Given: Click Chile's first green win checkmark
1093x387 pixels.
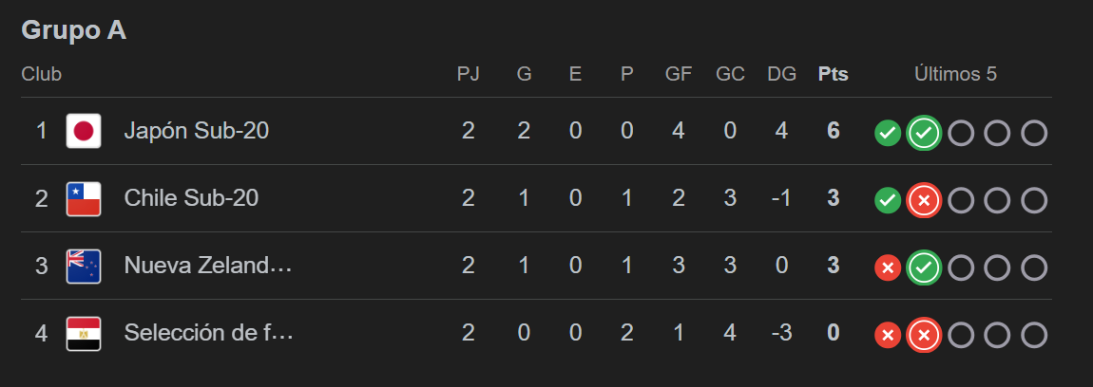Looking at the screenshot, I should click(x=888, y=201).
